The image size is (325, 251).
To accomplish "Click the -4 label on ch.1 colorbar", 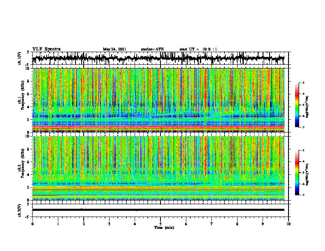I will tap(303, 94).
